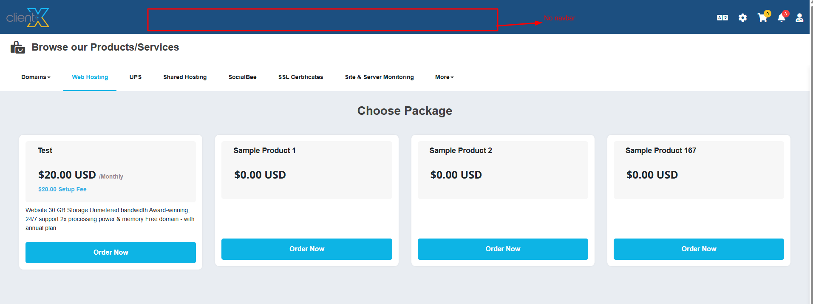813x304 pixels.
Task: Open Site & Server Monitoring category
Action: (x=379, y=77)
